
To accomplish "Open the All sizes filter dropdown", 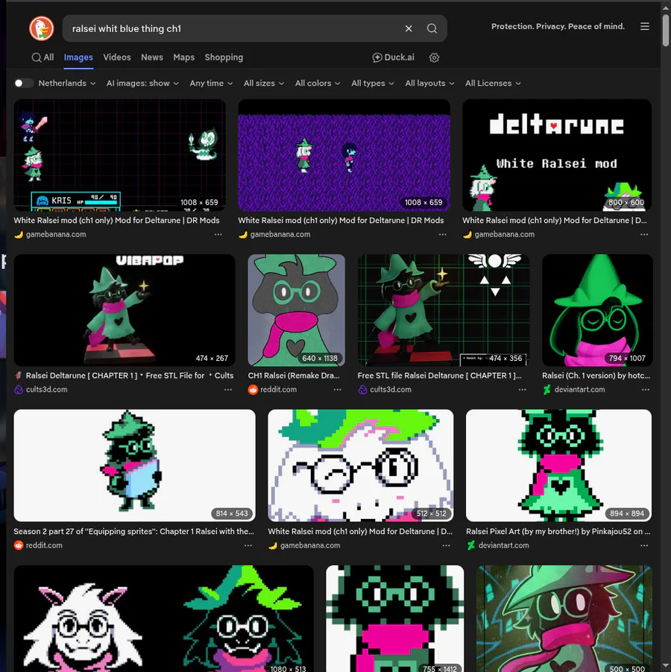I will pyautogui.click(x=263, y=83).
